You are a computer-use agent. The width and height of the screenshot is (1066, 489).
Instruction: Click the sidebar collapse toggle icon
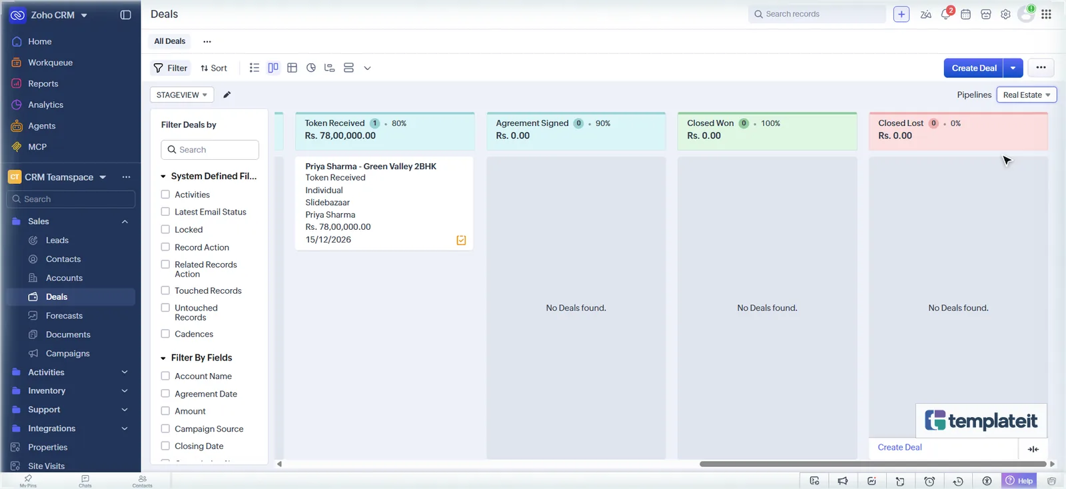tap(125, 15)
